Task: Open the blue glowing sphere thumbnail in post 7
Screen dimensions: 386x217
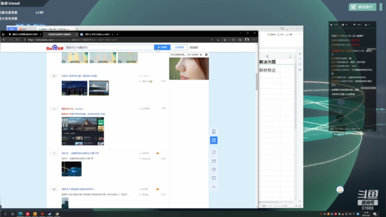Action: click(x=71, y=169)
